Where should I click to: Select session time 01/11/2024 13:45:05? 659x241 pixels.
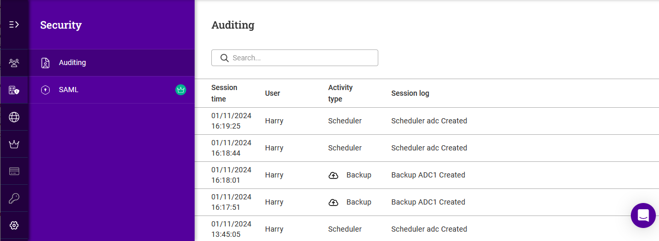click(x=231, y=229)
